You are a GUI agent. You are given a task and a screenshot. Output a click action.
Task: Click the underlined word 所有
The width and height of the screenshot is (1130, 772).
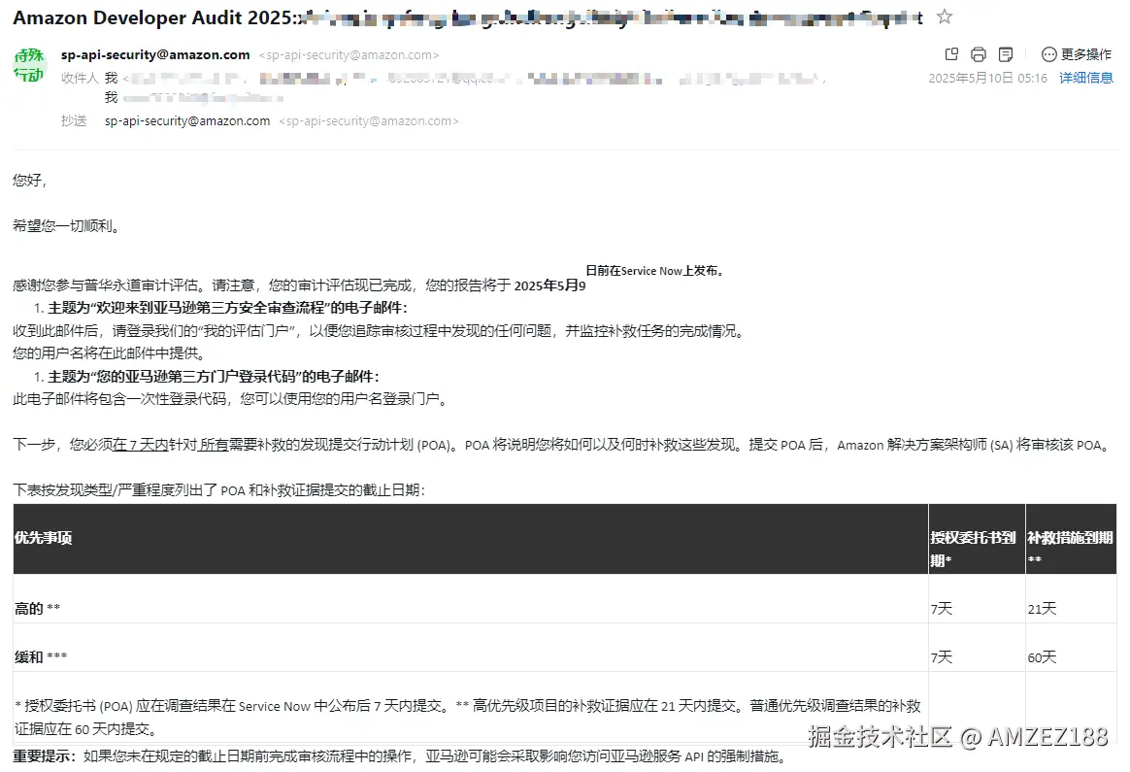pyautogui.click(x=214, y=446)
